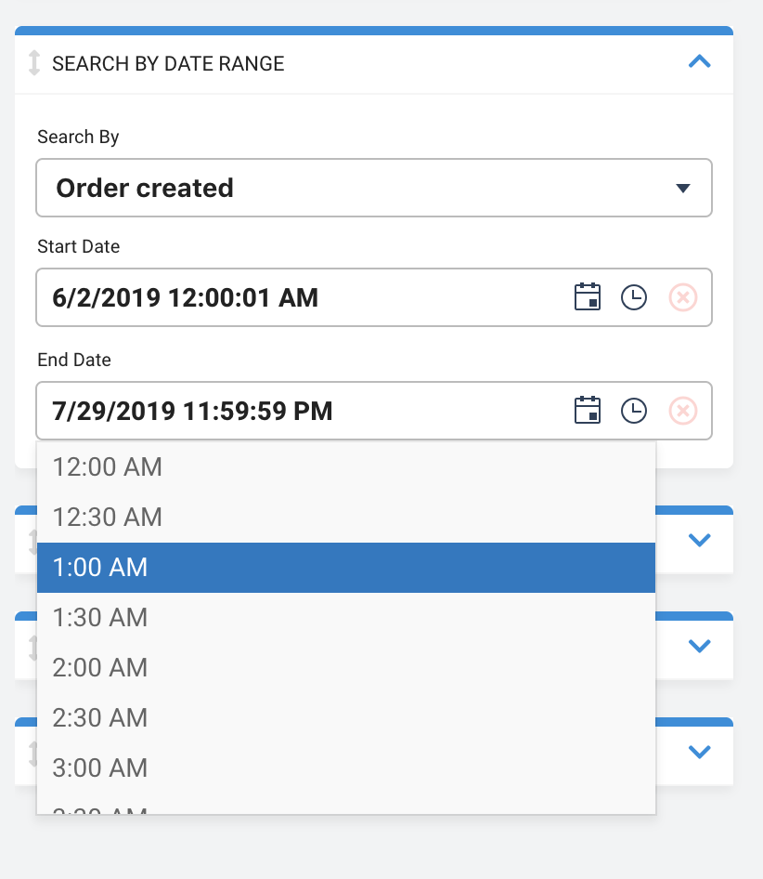Viewport: 763px width, 879px height.
Task: Select 12:00 AM from time list
Action: 345,467
